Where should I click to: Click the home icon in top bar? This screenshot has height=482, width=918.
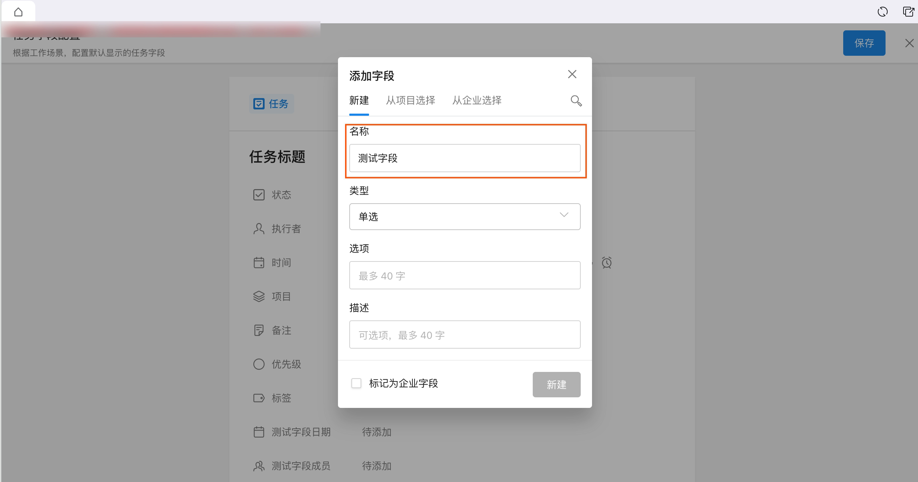[18, 12]
